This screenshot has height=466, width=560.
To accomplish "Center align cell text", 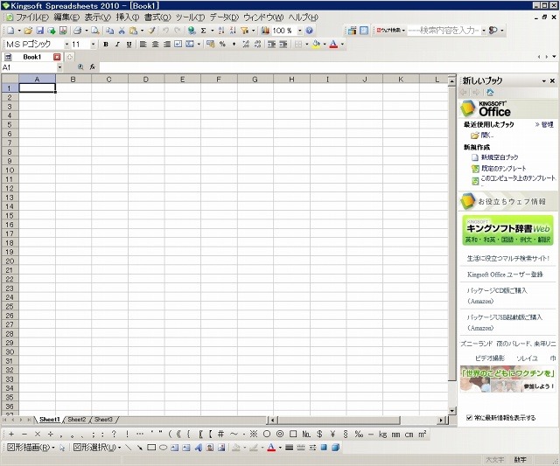I will click(155, 45).
